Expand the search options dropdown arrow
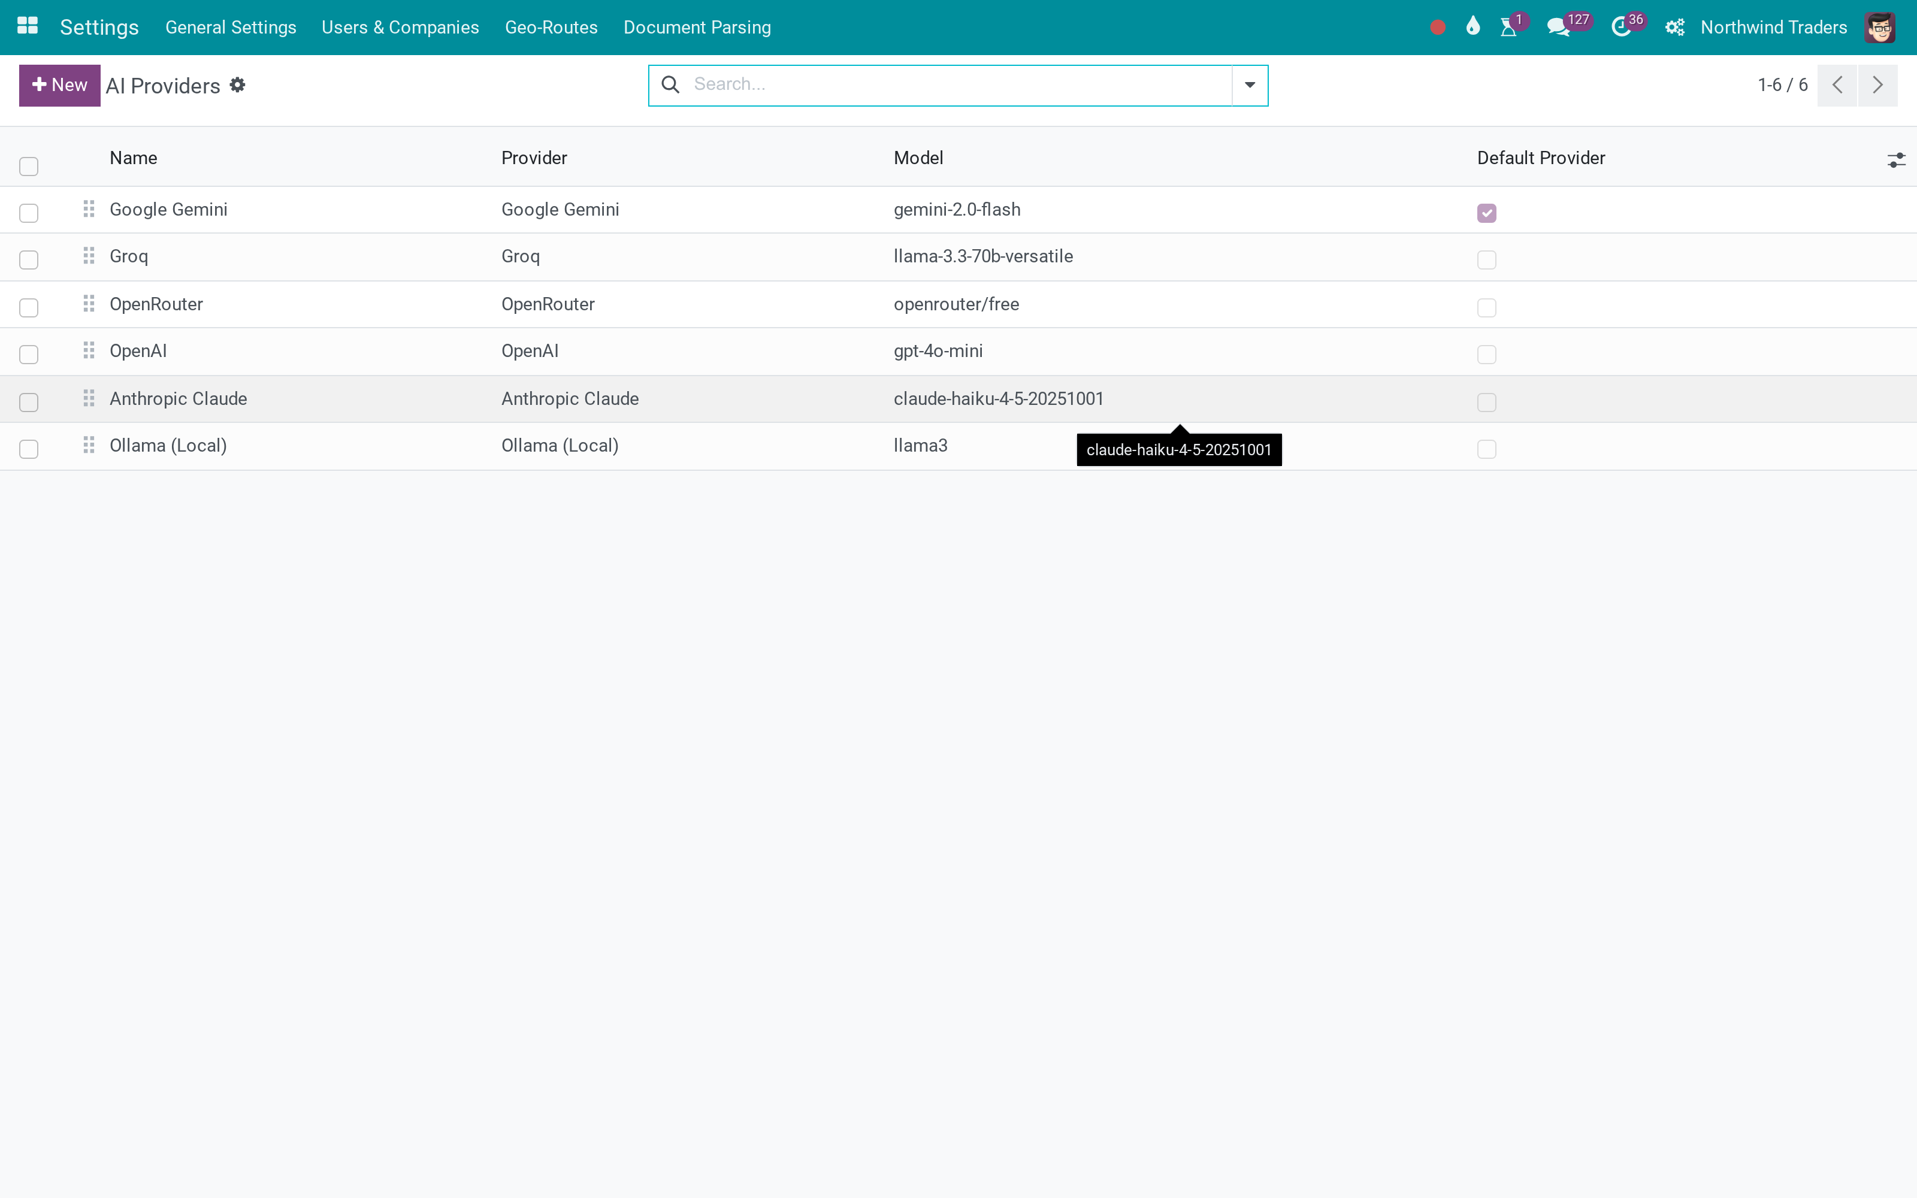 1250,85
